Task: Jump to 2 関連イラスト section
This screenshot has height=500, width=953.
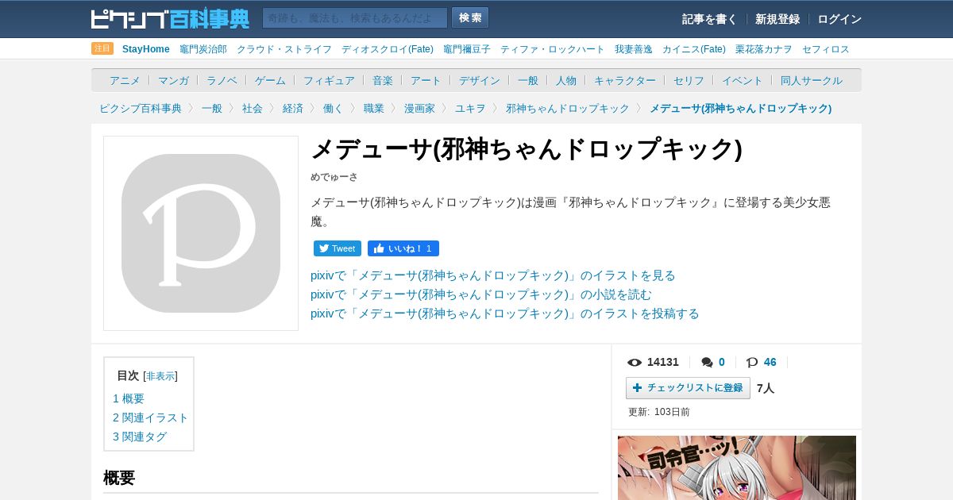Action: 151,417
